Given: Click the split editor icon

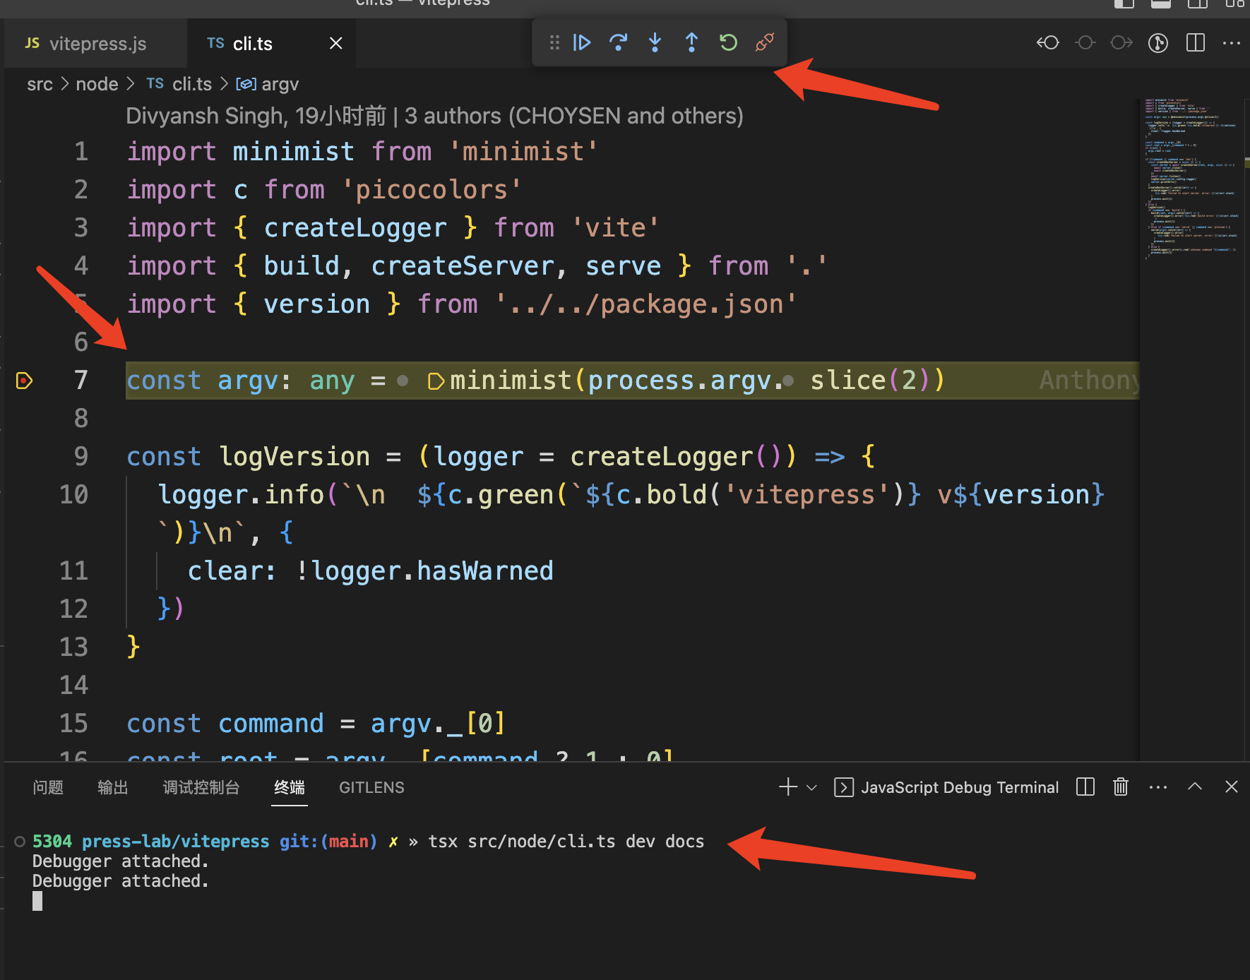Looking at the screenshot, I should click(1196, 43).
